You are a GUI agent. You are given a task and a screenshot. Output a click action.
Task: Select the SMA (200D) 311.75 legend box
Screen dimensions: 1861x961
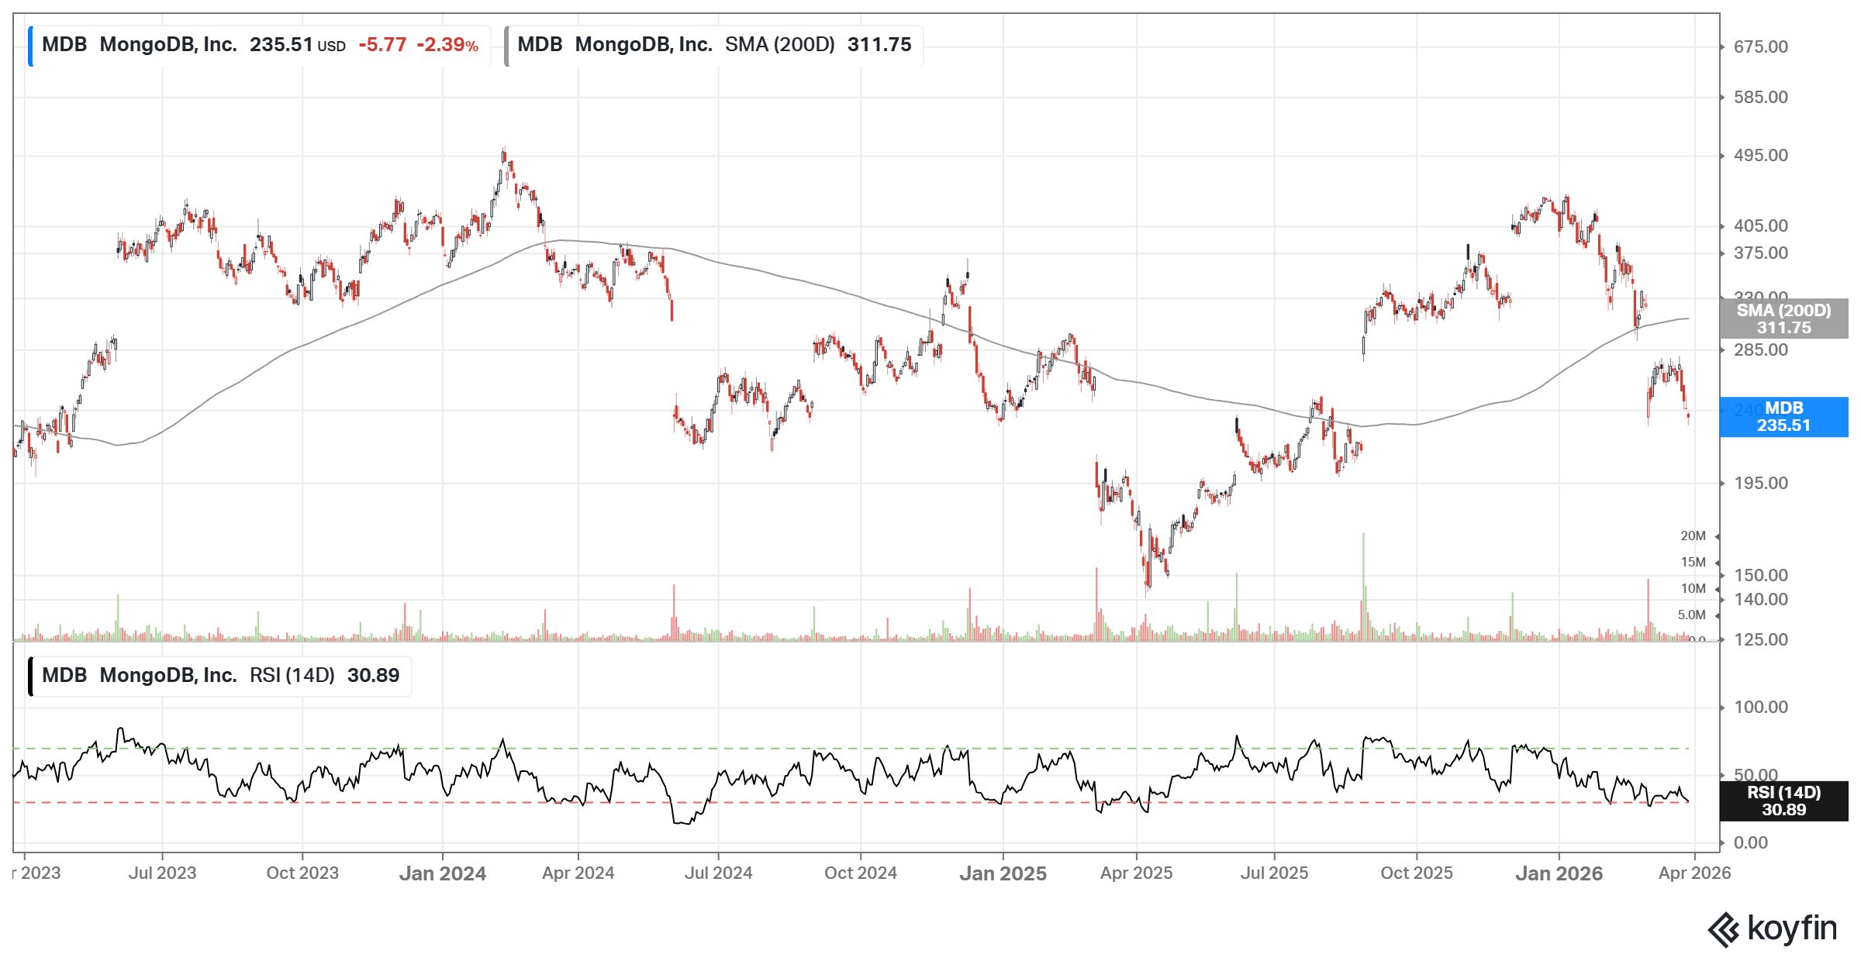point(714,46)
